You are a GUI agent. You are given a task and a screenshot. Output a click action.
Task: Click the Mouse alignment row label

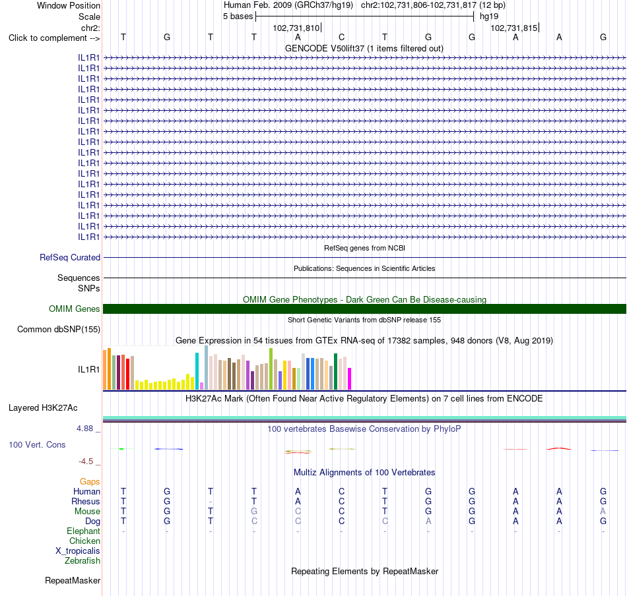click(87, 512)
